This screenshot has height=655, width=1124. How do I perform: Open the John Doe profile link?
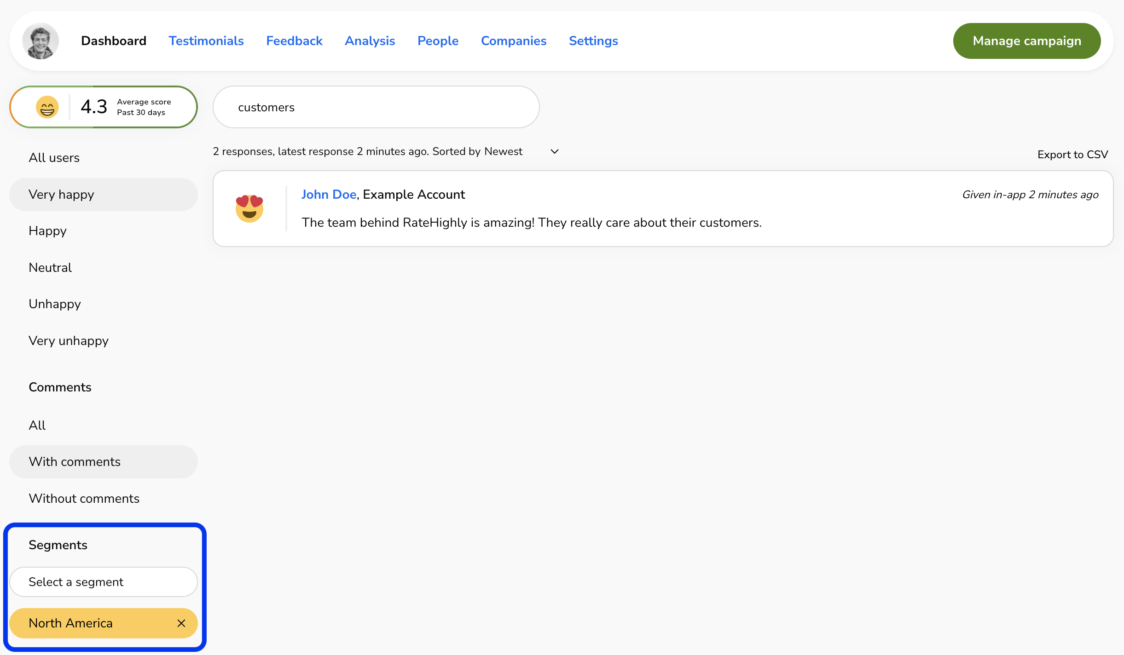point(329,195)
